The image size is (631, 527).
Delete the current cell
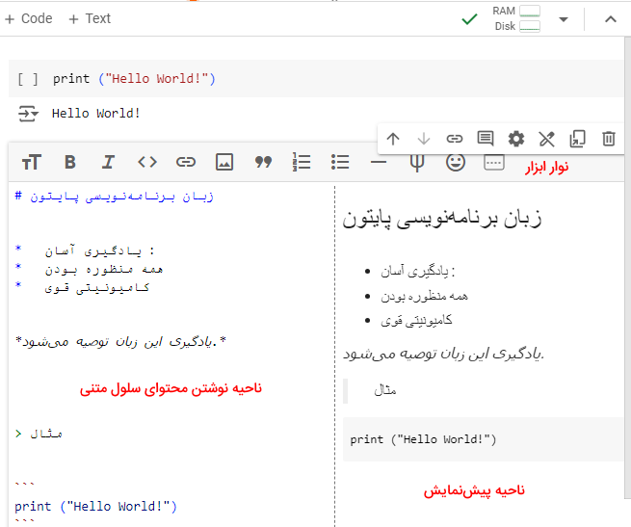[609, 139]
